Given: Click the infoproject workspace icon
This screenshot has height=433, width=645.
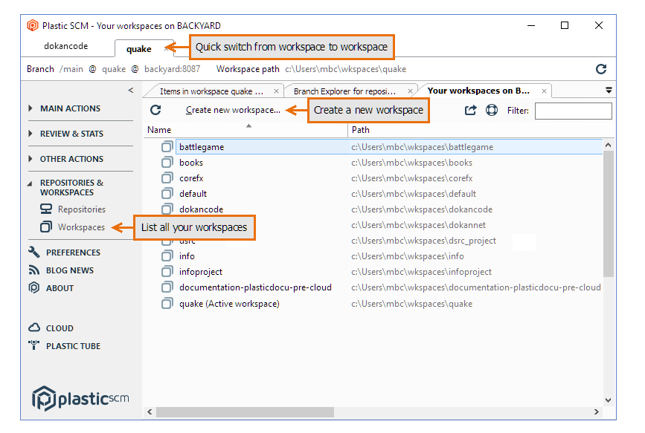Looking at the screenshot, I should pos(167,272).
